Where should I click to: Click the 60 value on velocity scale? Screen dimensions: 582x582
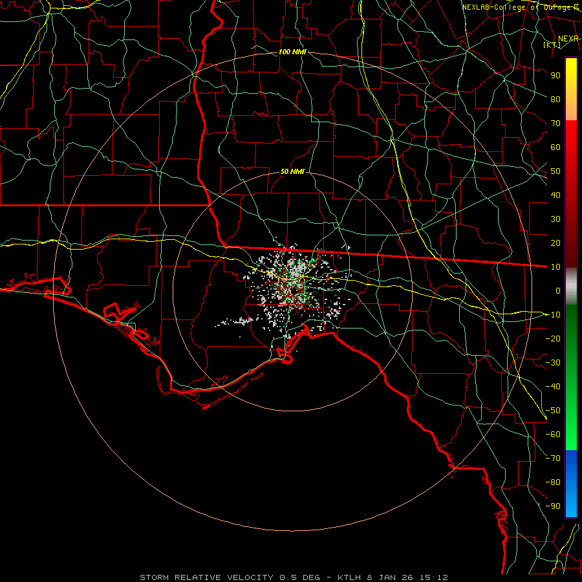pos(555,147)
